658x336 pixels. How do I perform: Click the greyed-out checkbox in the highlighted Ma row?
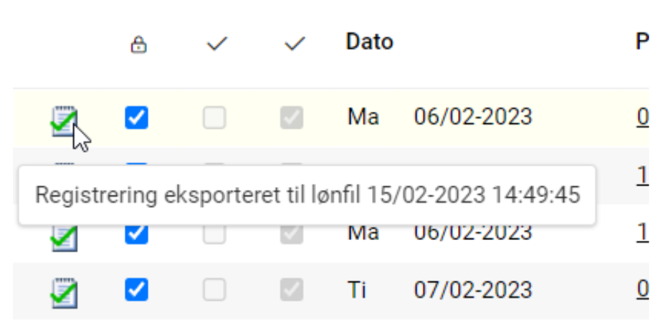tap(292, 117)
